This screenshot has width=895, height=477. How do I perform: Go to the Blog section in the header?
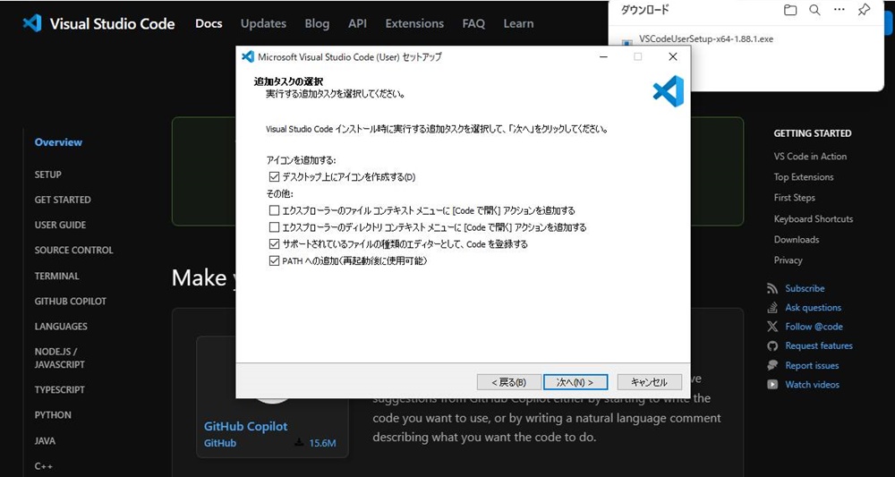317,23
